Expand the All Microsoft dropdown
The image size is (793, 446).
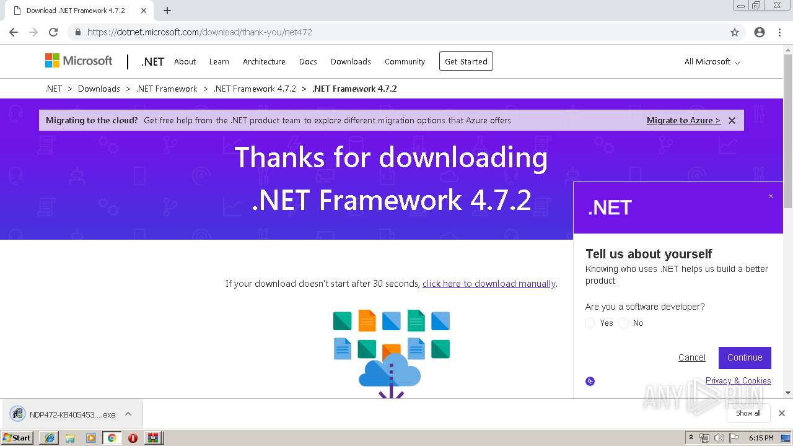712,61
